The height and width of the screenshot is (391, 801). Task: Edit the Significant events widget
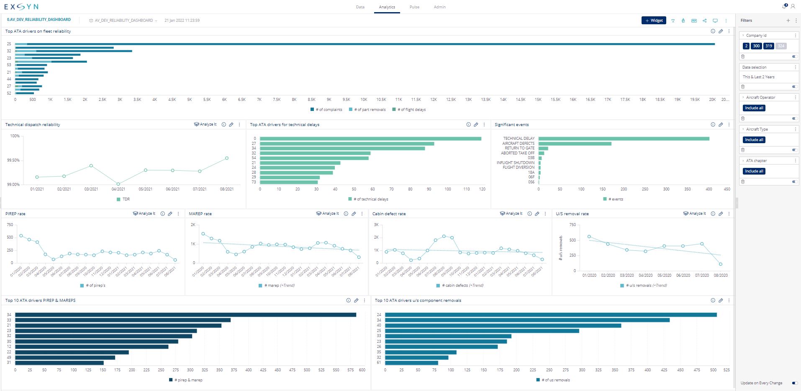click(x=721, y=125)
